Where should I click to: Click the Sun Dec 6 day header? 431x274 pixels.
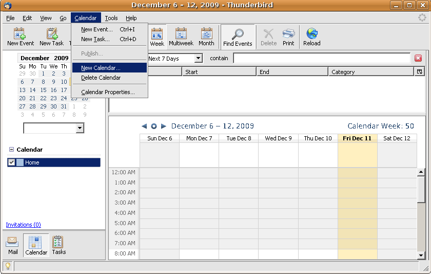(160, 138)
